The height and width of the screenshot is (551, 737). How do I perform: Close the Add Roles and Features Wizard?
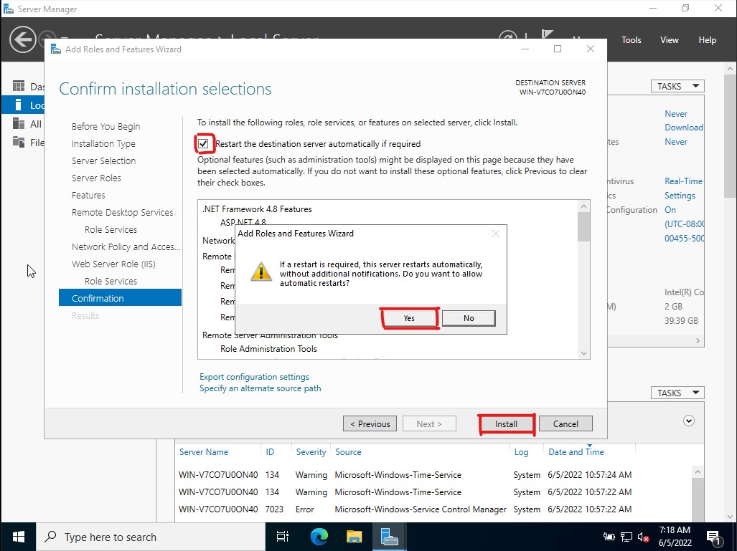591,49
